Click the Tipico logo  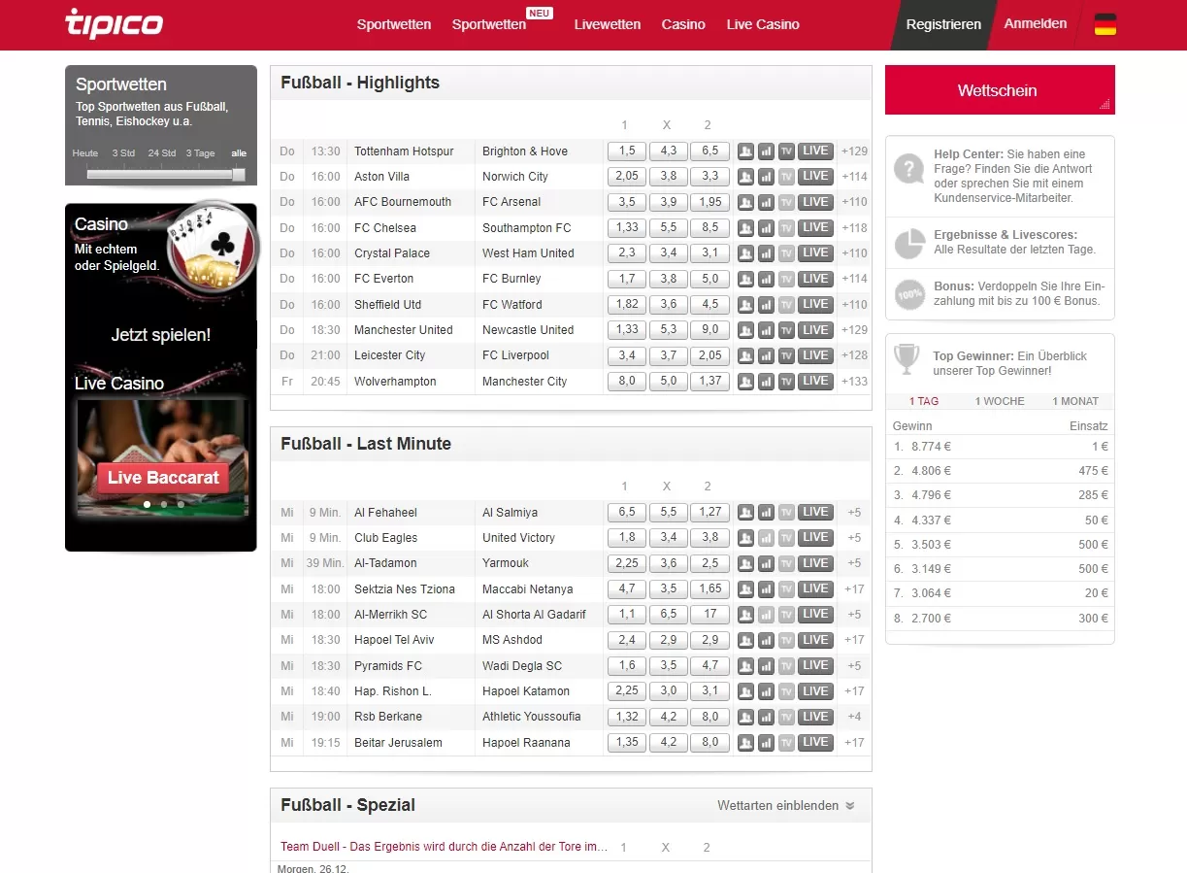point(114,24)
